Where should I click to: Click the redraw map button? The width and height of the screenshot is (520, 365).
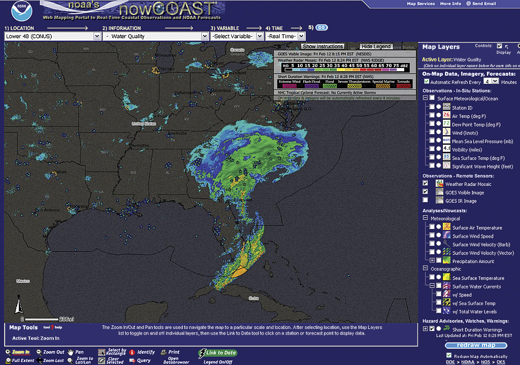click(x=476, y=345)
